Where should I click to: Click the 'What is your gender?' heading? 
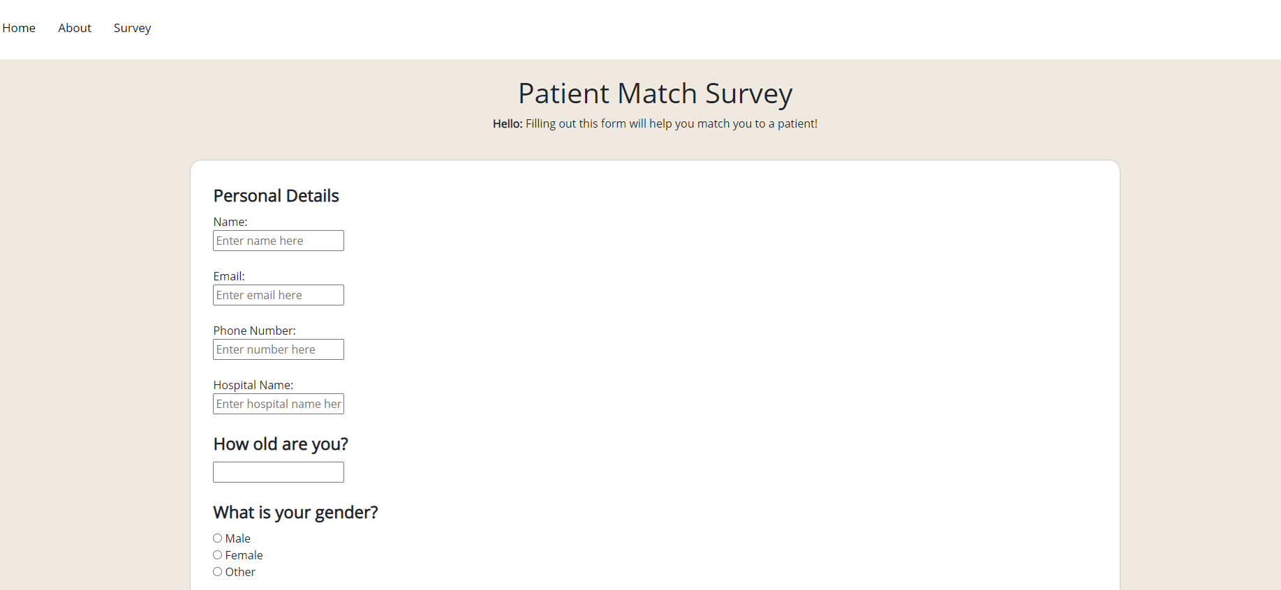[x=295, y=513]
